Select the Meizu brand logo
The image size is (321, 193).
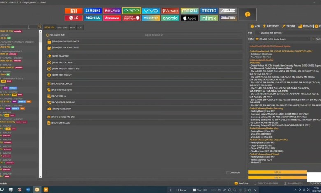click(x=190, y=11)
